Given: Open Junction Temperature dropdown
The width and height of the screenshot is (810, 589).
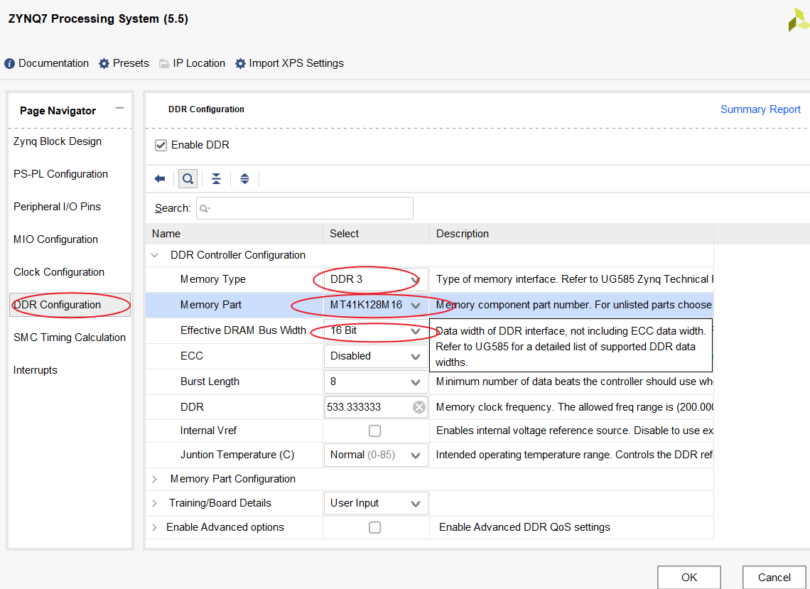Looking at the screenshot, I should [376, 455].
